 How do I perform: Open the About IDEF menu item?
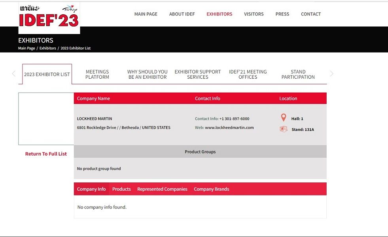[182, 14]
